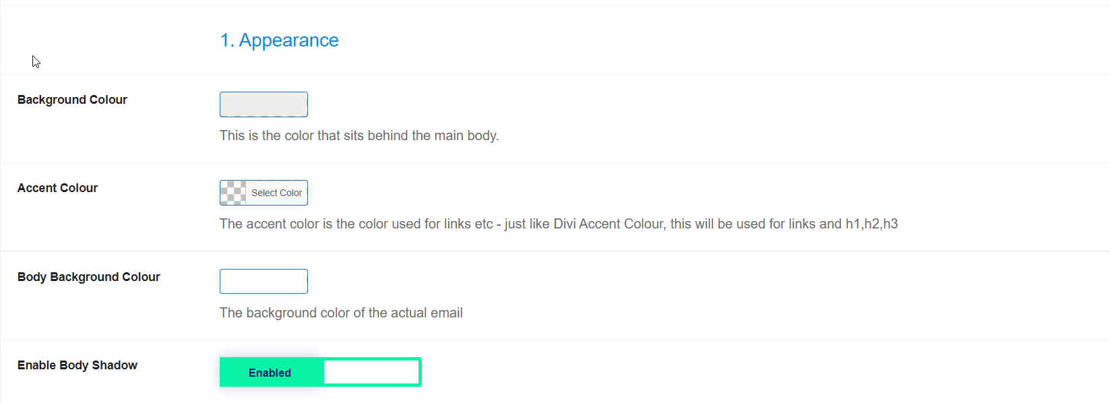Open the Body Background Colour picker
1110x403 pixels.
[x=264, y=281]
